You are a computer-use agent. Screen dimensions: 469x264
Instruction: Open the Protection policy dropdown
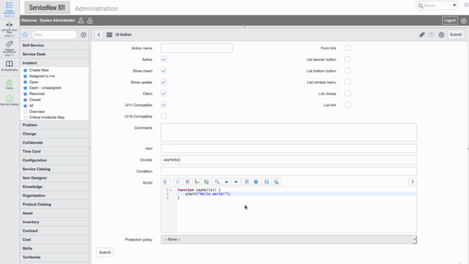tap(289, 240)
